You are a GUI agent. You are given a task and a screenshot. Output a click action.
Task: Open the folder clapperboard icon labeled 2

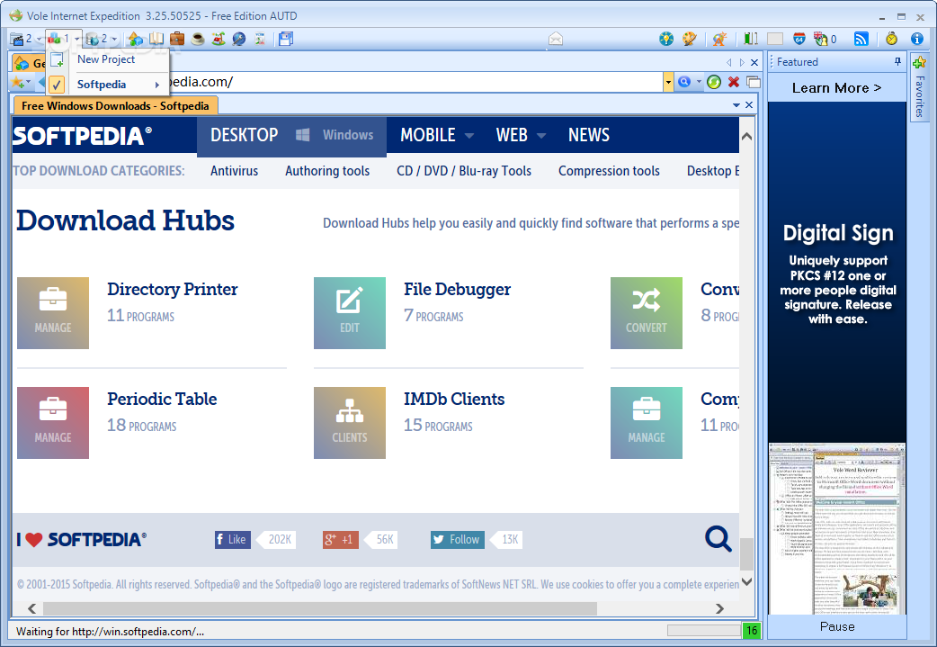17,39
